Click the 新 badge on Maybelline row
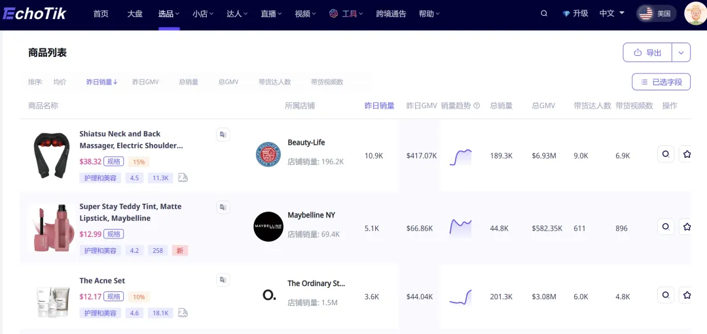This screenshot has width=707, height=334. (180, 250)
